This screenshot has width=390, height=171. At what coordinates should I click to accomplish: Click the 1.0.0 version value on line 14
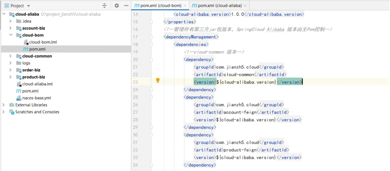[x=238, y=14]
